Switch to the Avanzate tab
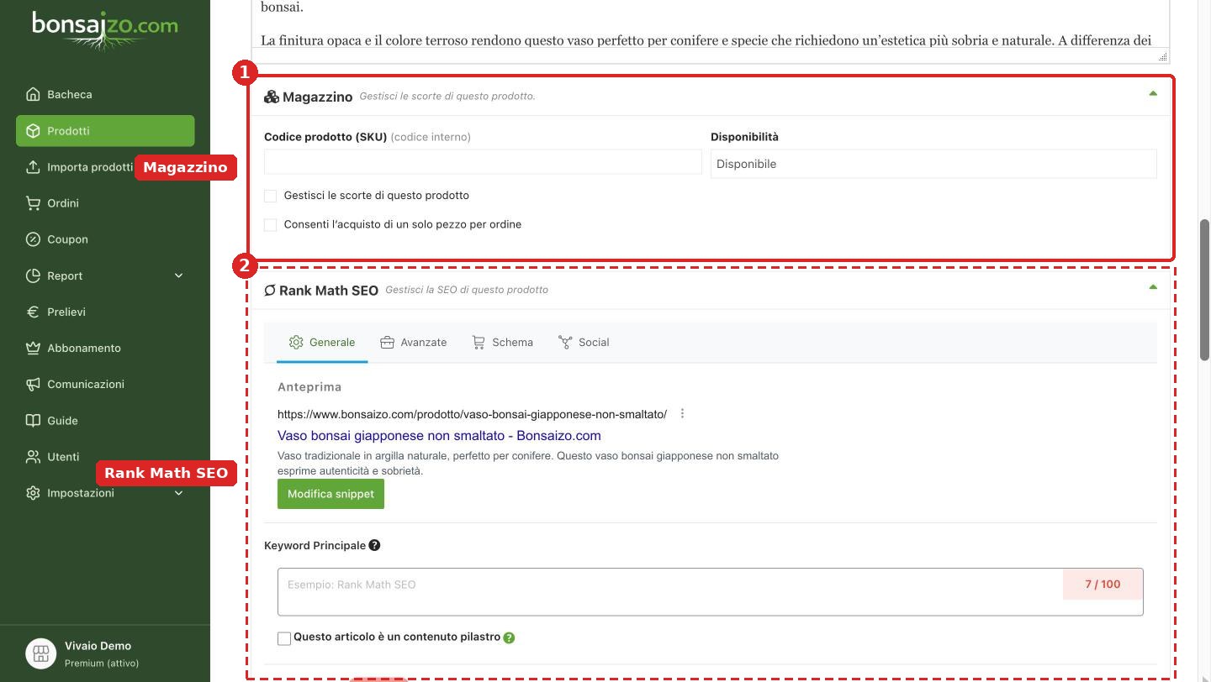This screenshot has height=682, width=1211. coord(414,343)
